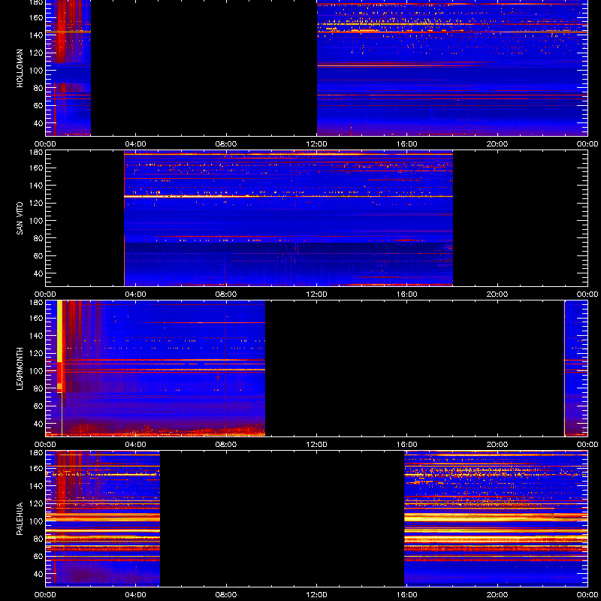The width and height of the screenshot is (601, 601).
Task: Click 20:00 time label under Holloman panel
Action: (x=497, y=144)
